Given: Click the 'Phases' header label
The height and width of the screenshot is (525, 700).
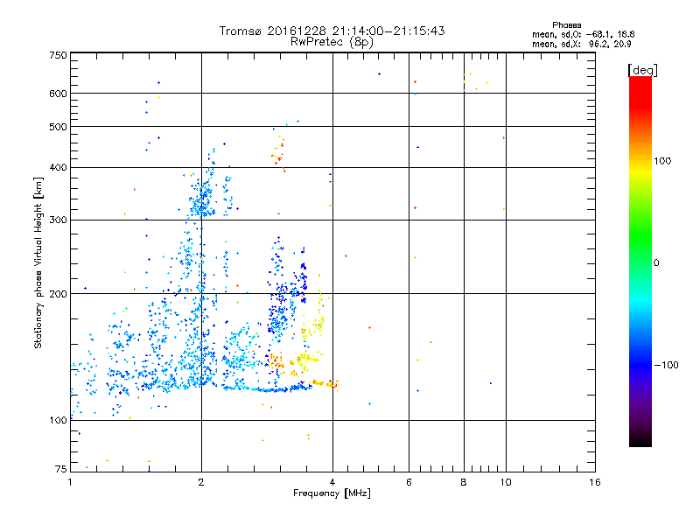Looking at the screenshot, I should coord(566,25).
